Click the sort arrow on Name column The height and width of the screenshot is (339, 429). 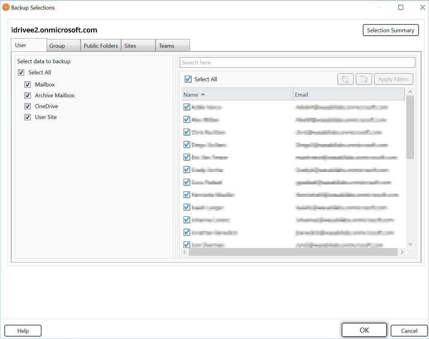[203, 94]
